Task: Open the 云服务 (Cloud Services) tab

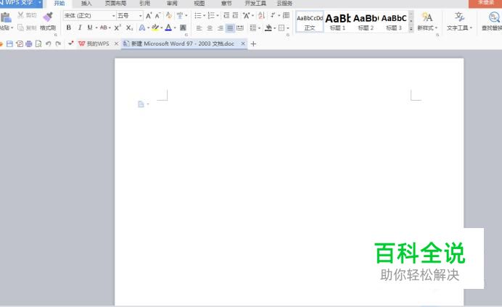Action: pos(284,4)
